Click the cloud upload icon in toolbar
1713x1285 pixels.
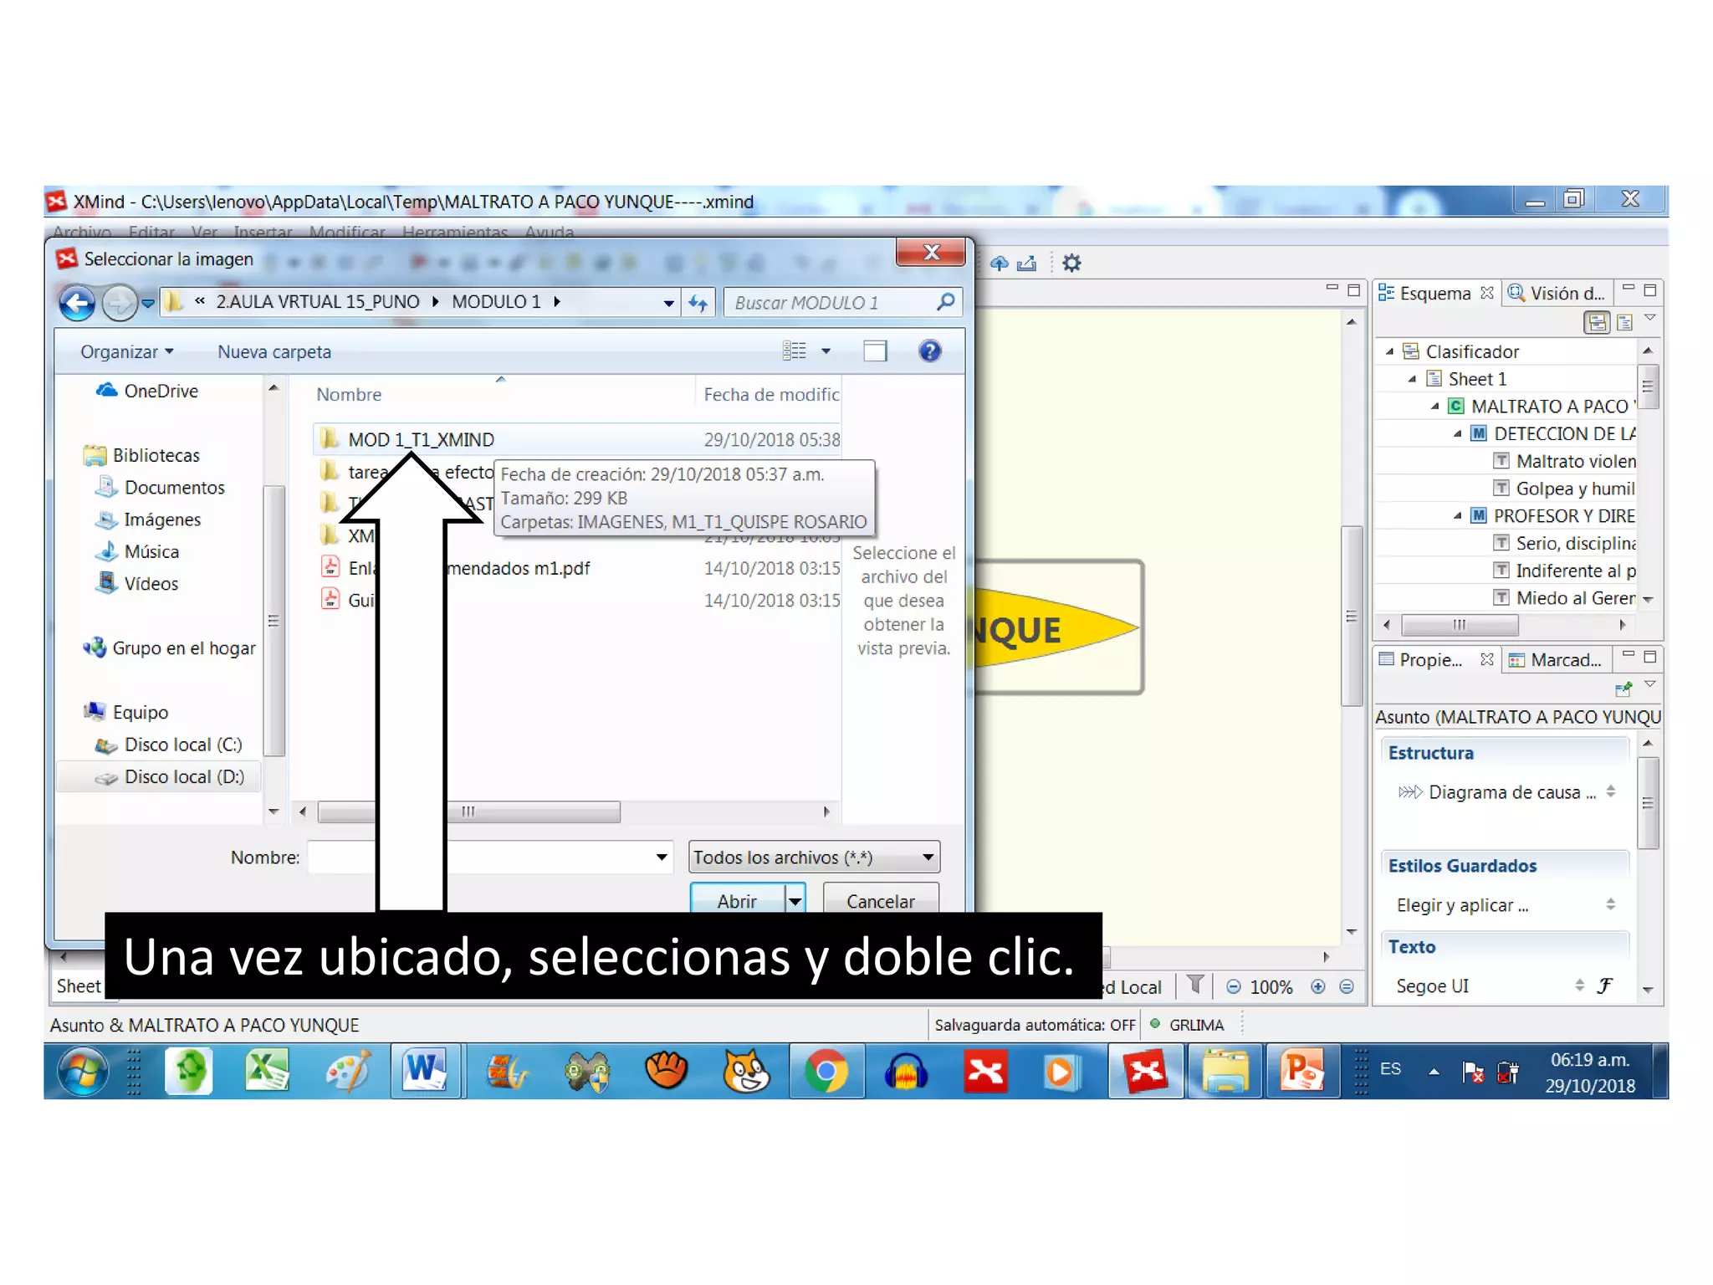pos(999,264)
